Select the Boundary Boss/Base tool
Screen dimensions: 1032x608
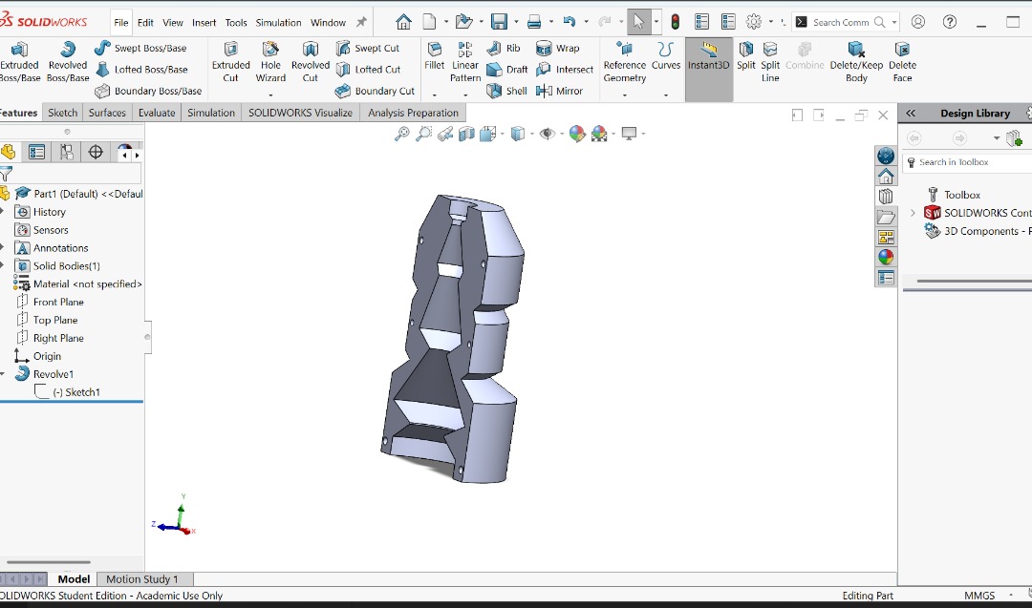pos(148,91)
